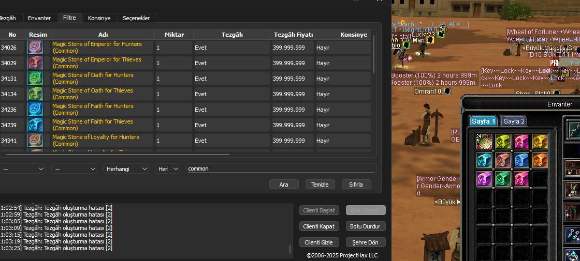This screenshot has width=580, height=261.
Task: Click the cyan stone starting the second inventory row
Action: 484,160
